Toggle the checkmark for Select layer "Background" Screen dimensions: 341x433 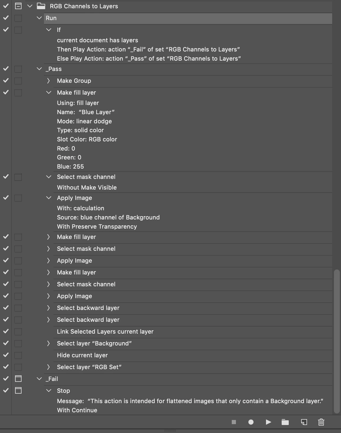point(6,343)
